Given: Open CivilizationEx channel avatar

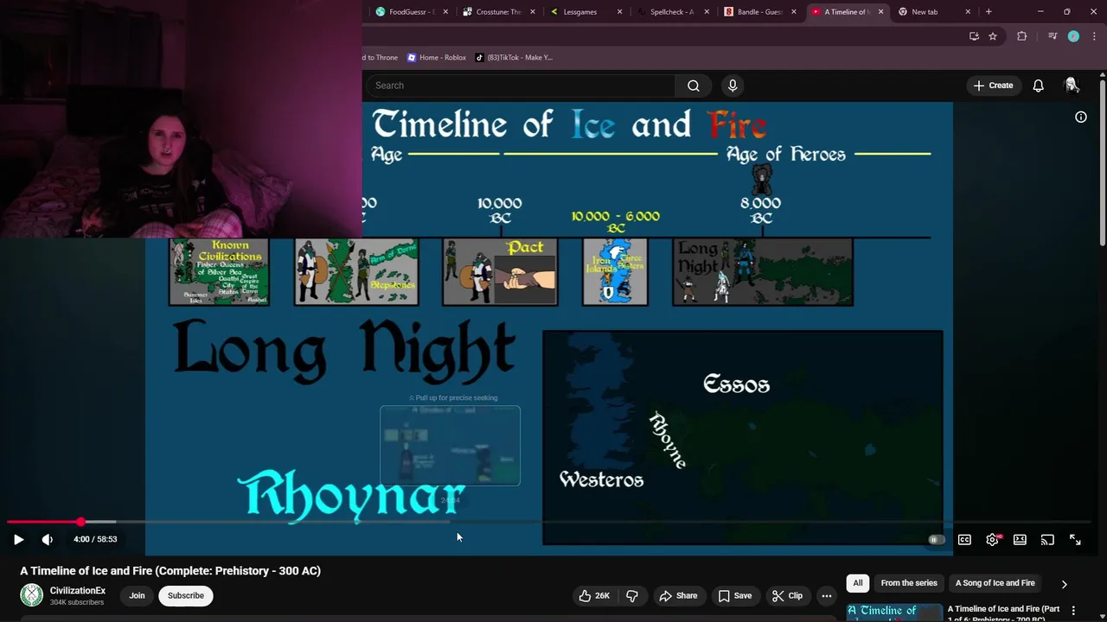Looking at the screenshot, I should click(x=32, y=595).
